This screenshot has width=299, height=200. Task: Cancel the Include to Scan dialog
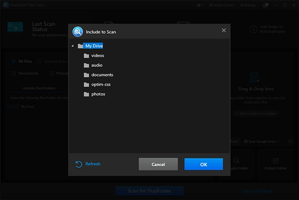(x=158, y=164)
